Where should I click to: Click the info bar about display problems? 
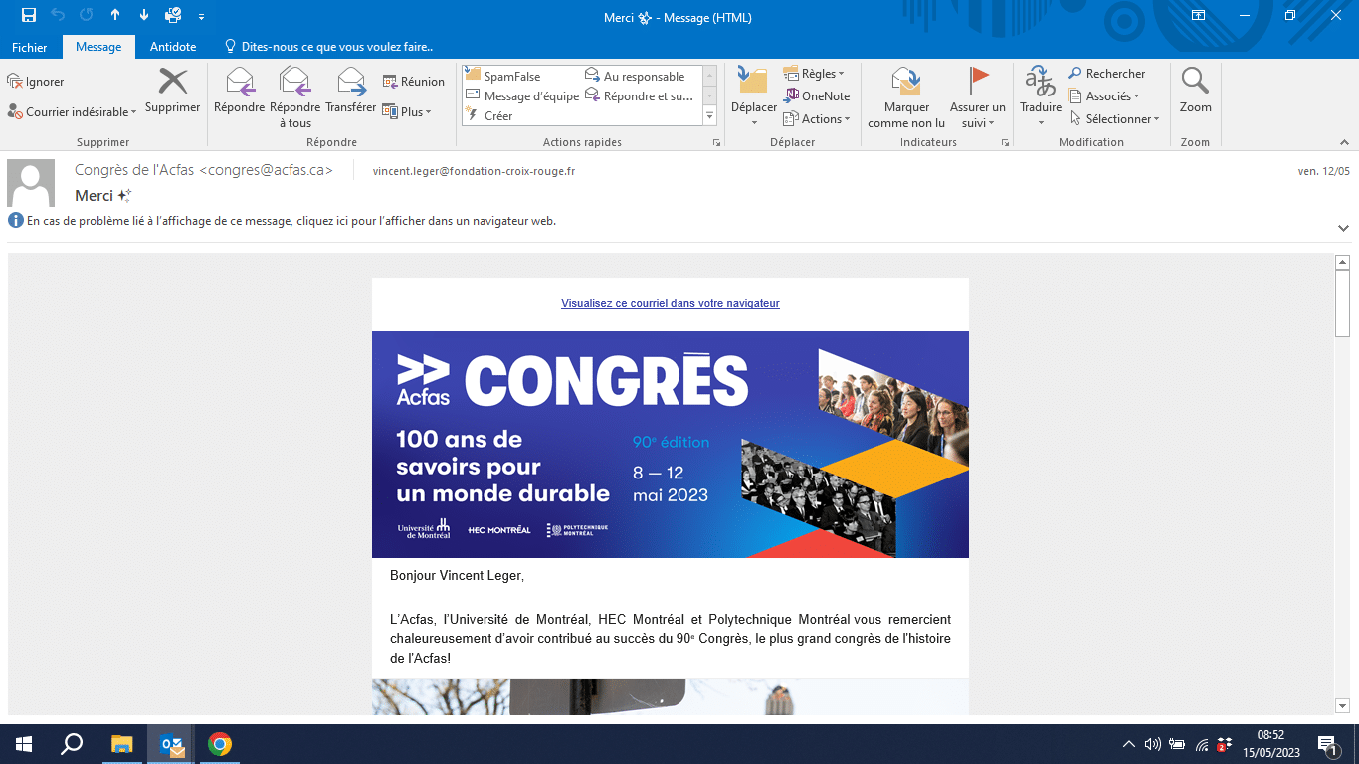283,221
